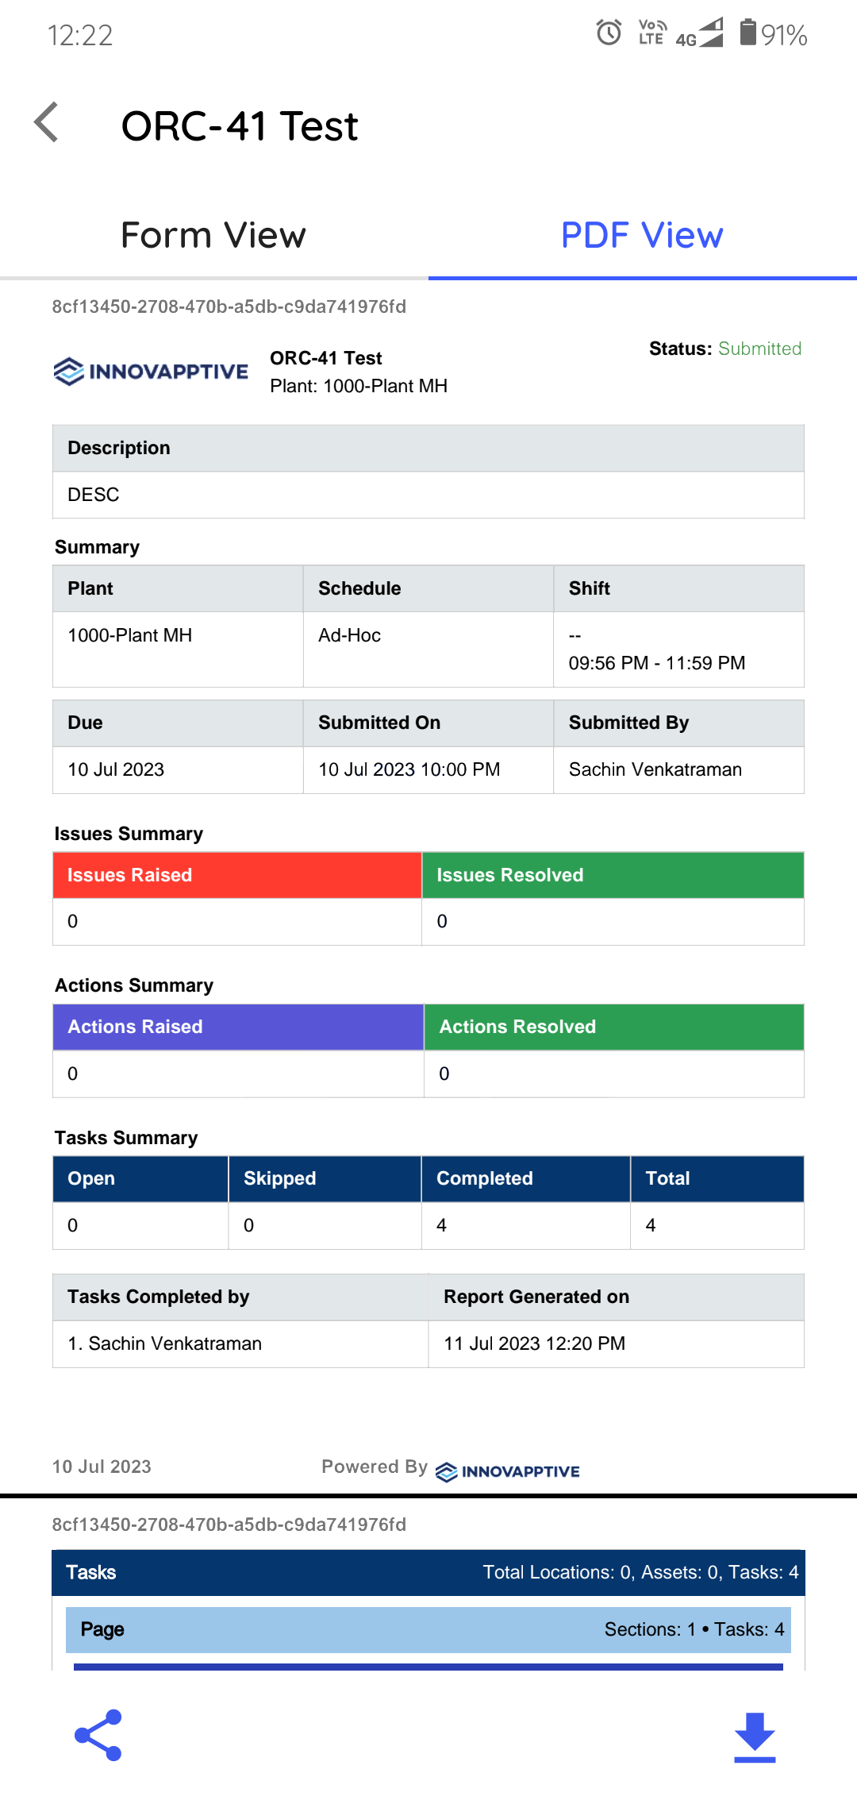Tap the red Issues Raised header
Image resolution: width=857 pixels, height=1804 pixels.
236,875
